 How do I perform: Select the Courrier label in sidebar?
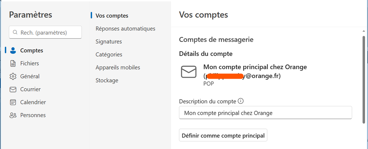click(31, 89)
